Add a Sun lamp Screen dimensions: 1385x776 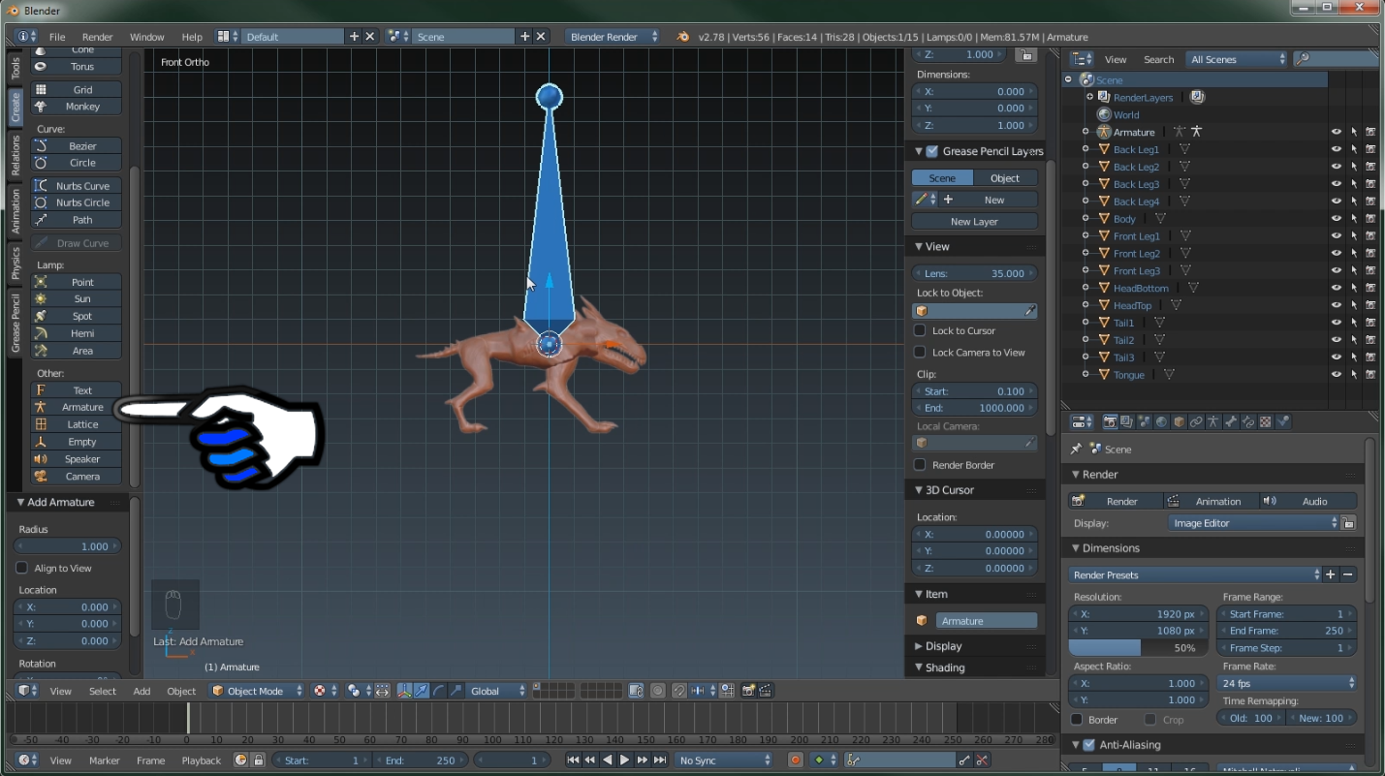(x=77, y=299)
